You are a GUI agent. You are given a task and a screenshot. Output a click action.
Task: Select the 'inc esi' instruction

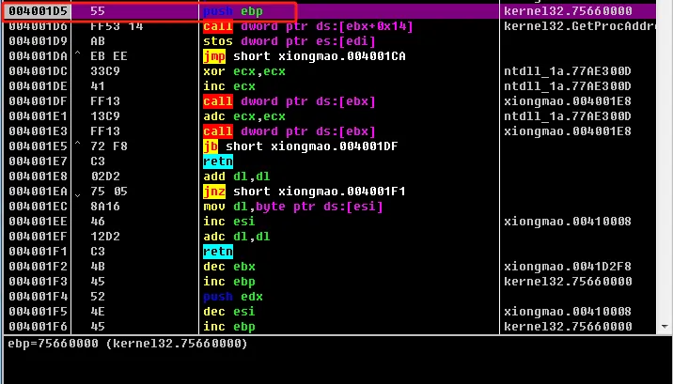coord(229,222)
